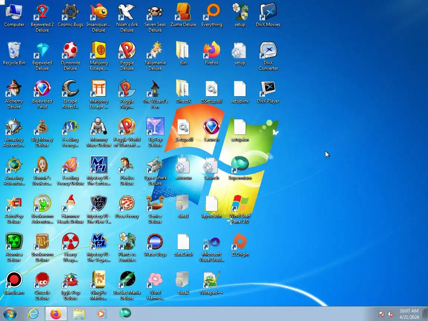This screenshot has height=321, width=428.
Task: Select Insaniquarium Deluxe fish icon
Action: [98, 12]
